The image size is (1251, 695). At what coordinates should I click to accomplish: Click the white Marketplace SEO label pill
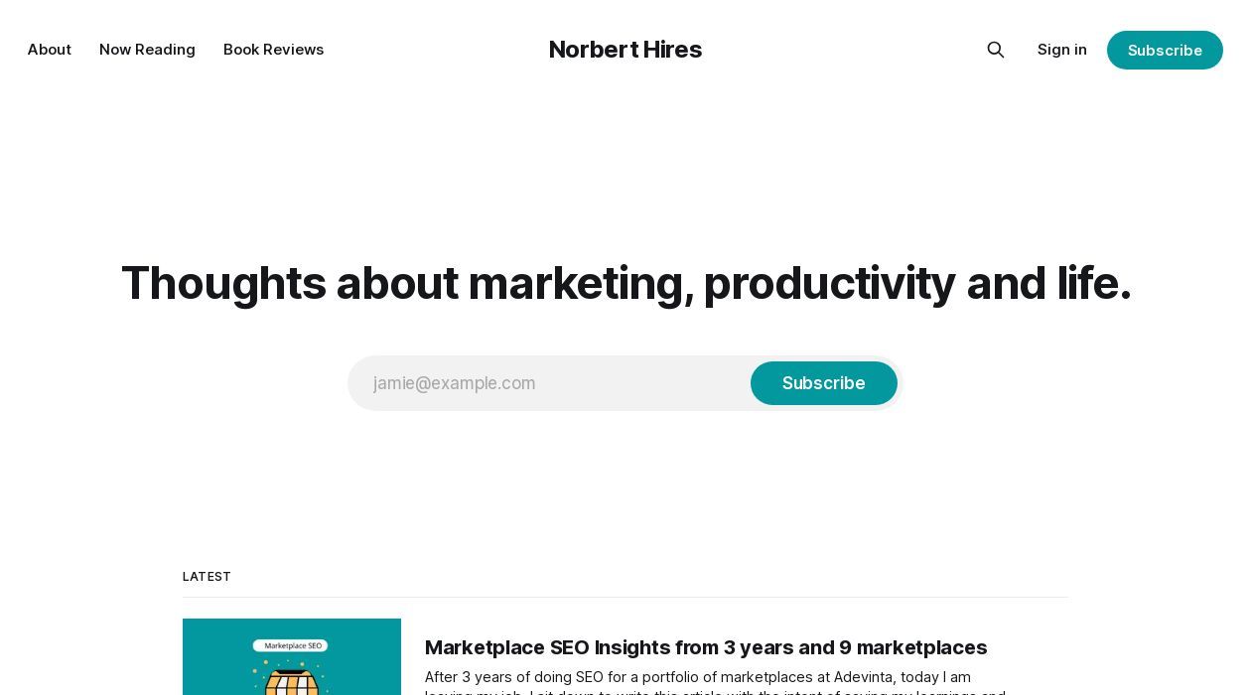pyautogui.click(x=290, y=645)
